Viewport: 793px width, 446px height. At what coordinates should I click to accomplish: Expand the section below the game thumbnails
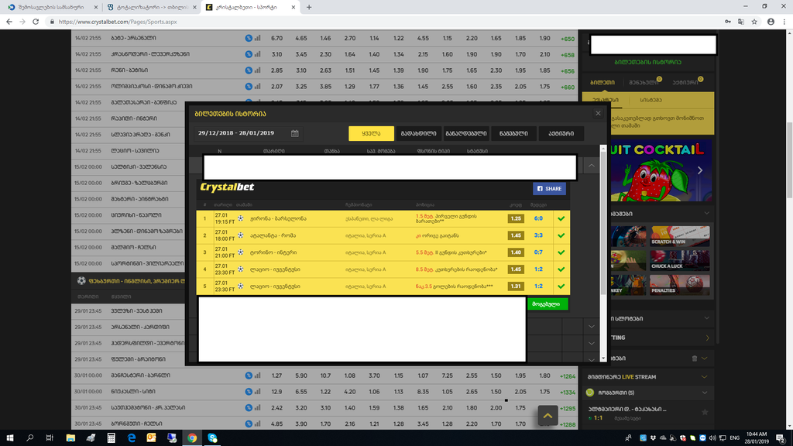point(706,318)
